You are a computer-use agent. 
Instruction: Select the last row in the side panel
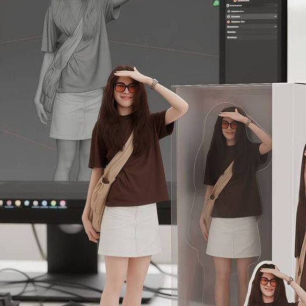tap(252, 37)
